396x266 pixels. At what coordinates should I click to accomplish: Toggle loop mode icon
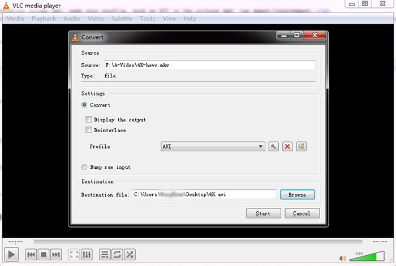tap(117, 255)
